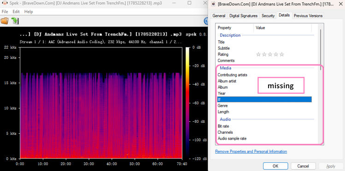The width and height of the screenshot is (345, 171).
Task: Click the 70:40 time axis label
Action: point(182,164)
